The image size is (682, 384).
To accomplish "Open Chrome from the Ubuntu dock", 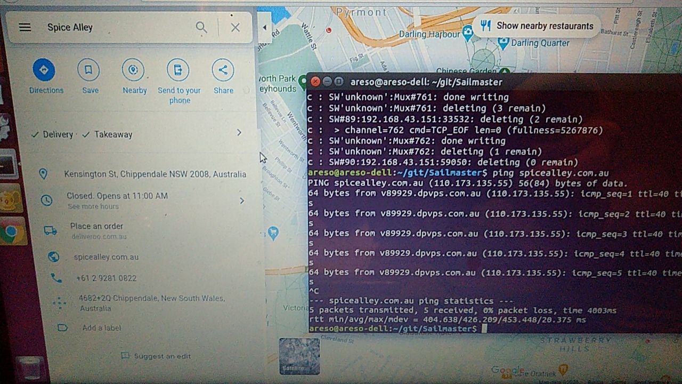I will point(12,231).
